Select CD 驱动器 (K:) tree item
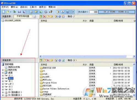 (x=15, y=95)
